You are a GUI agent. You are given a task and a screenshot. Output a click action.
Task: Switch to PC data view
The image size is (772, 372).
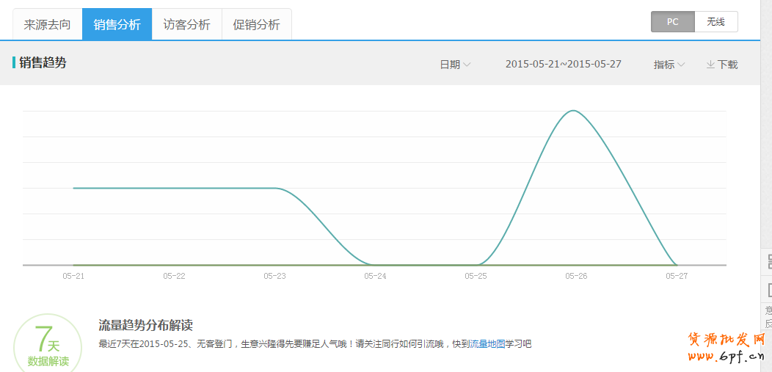coord(672,22)
